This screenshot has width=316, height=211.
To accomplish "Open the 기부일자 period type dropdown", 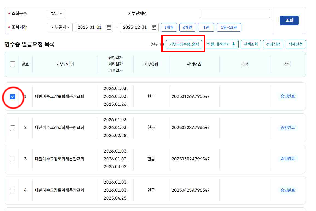I will 60,27.
